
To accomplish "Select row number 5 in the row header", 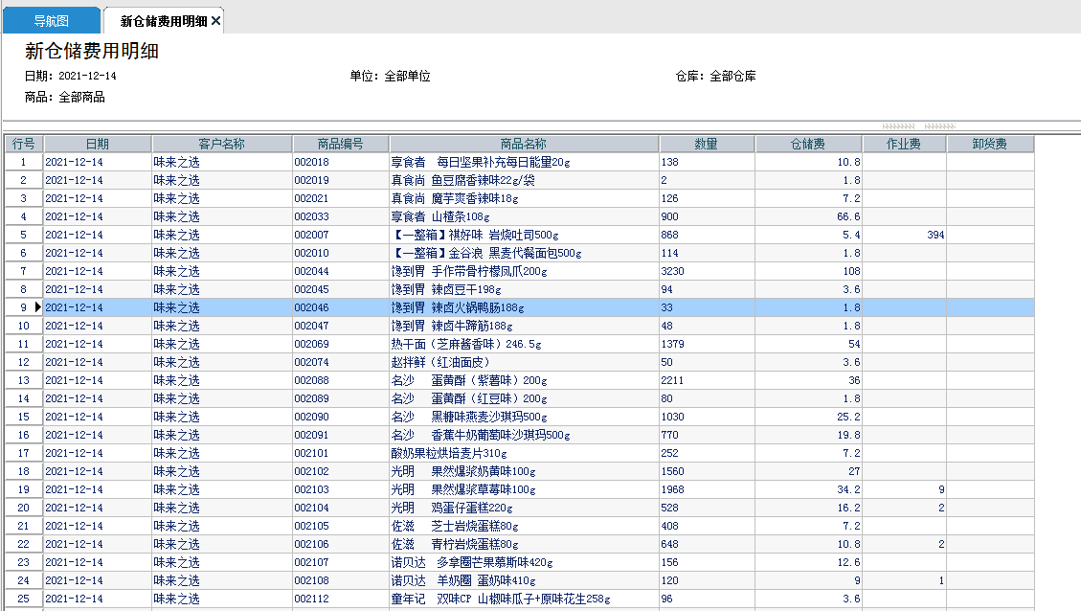I will [x=23, y=235].
